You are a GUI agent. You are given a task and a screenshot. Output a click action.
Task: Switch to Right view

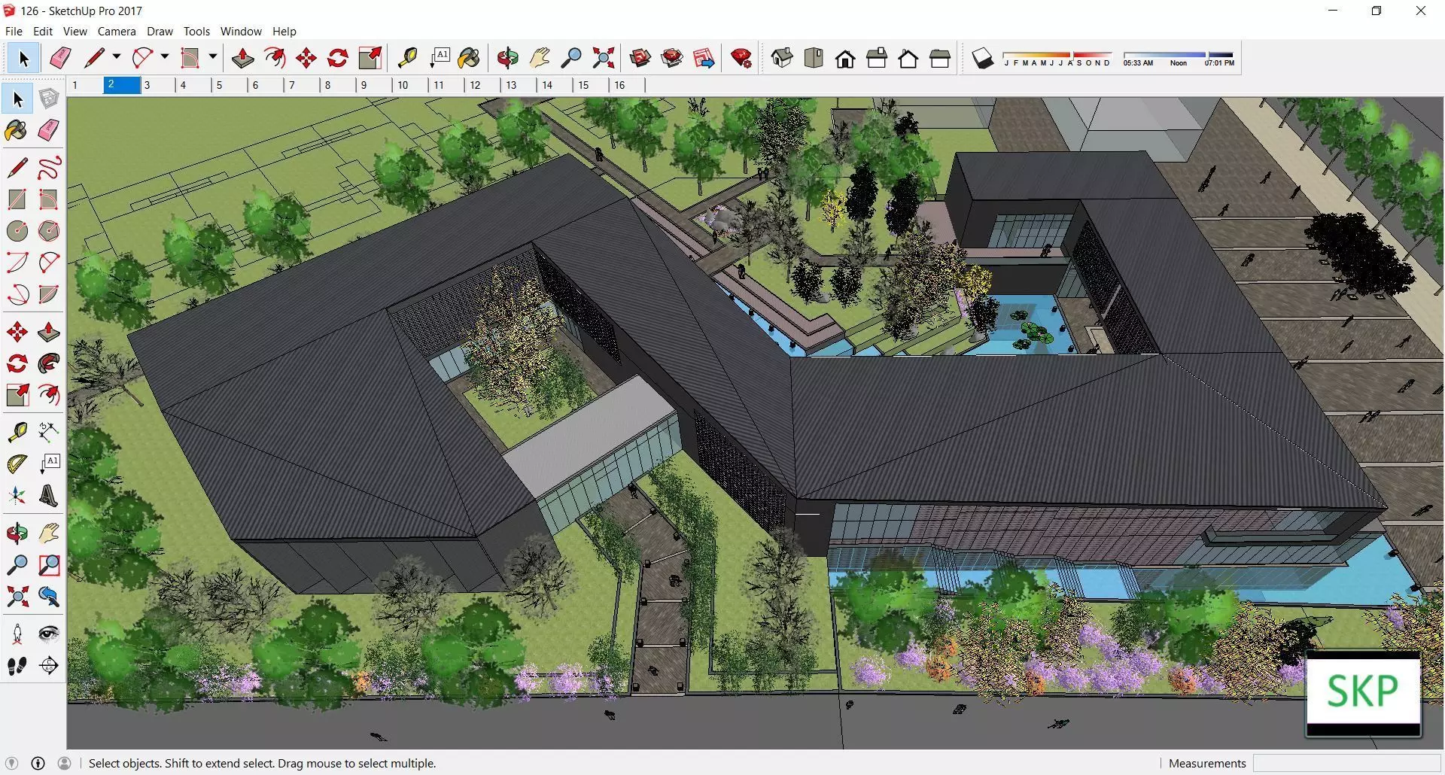click(877, 58)
